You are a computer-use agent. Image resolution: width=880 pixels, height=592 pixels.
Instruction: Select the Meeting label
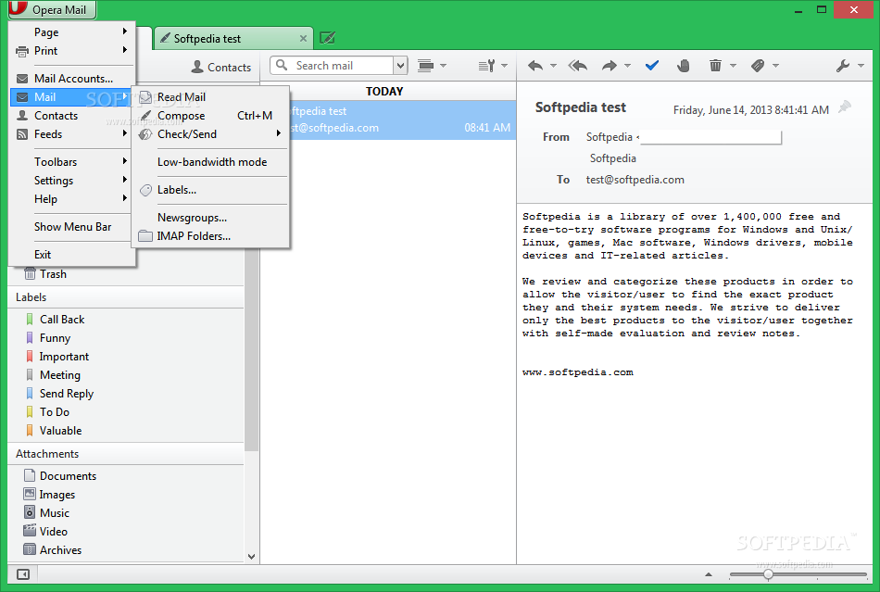[59, 375]
